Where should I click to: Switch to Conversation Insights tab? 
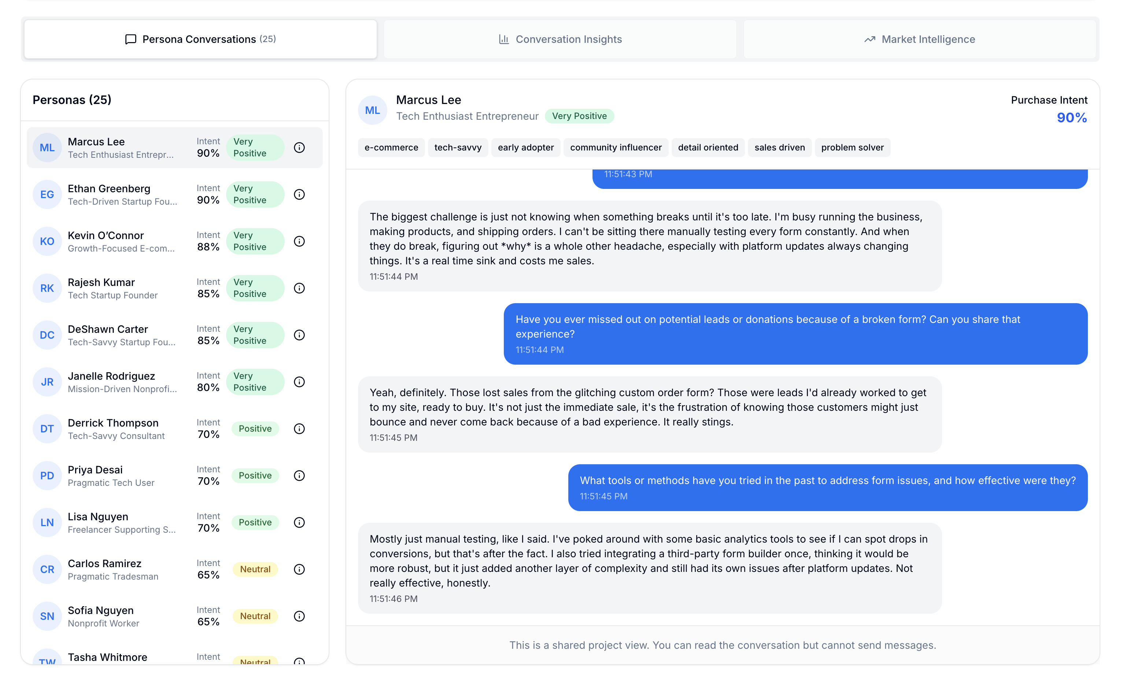[x=560, y=40]
